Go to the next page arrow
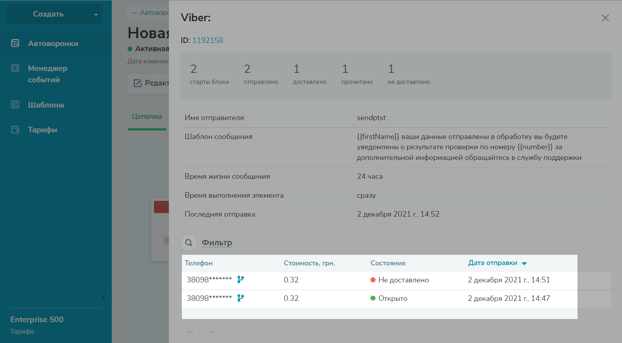Screen dimensions: 622x343 211,332
